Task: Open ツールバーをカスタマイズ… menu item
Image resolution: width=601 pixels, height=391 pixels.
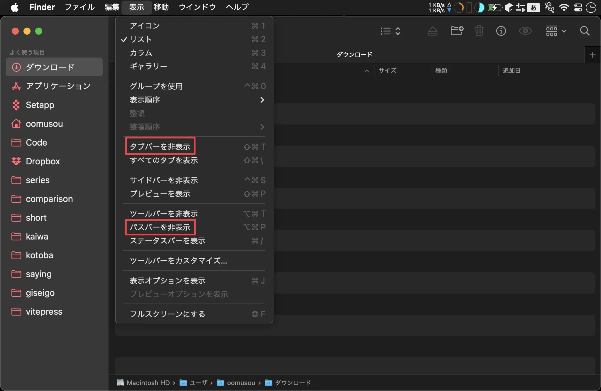Action: point(194,261)
